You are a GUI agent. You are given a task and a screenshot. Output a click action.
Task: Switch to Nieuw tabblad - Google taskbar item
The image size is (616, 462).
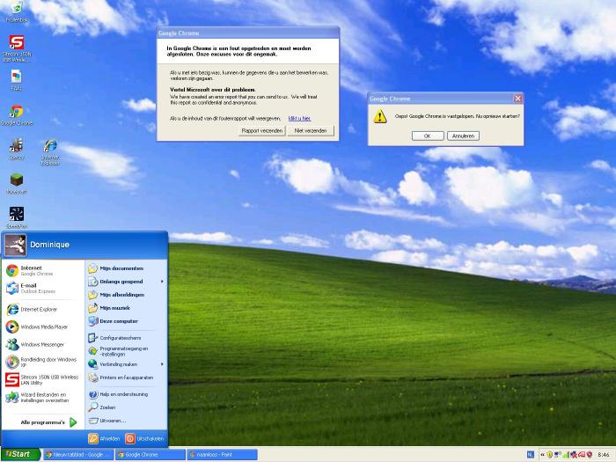pyautogui.click(x=78, y=455)
